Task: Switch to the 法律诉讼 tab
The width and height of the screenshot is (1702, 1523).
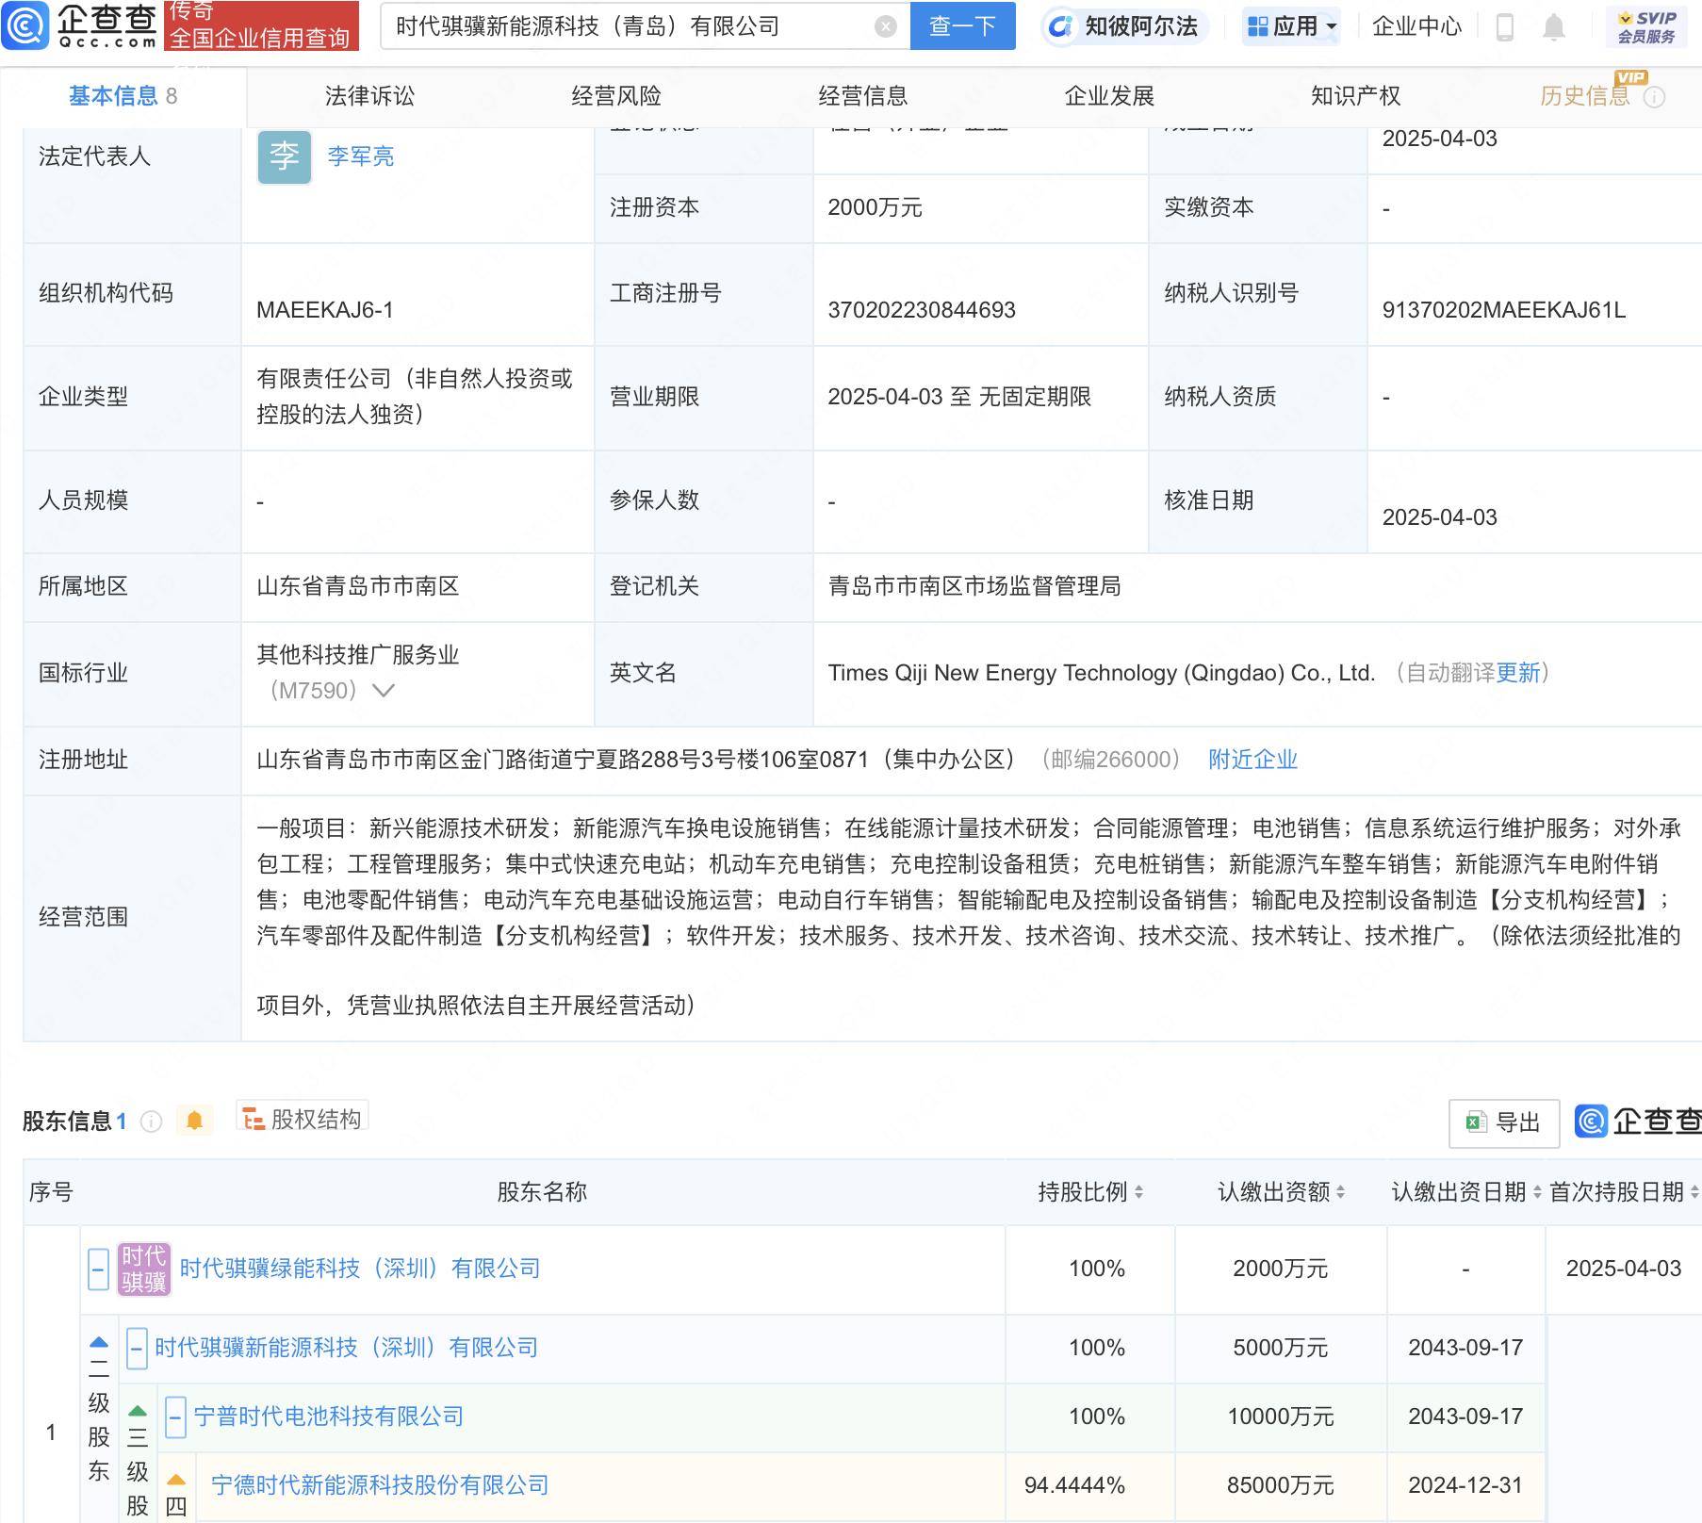Action: point(369,95)
